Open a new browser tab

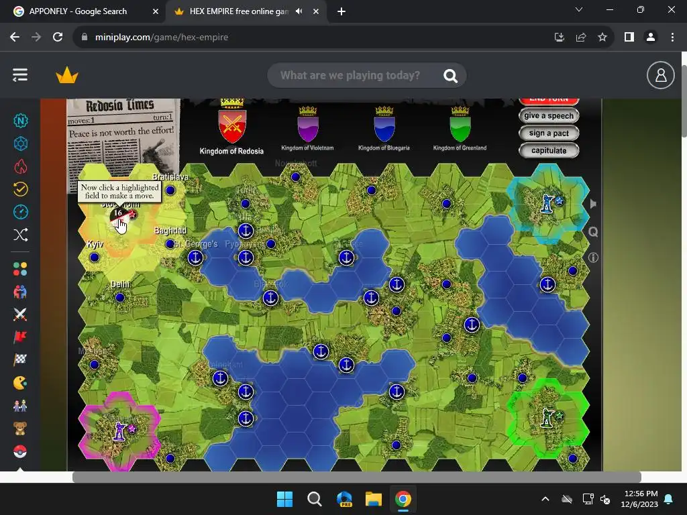point(341,11)
